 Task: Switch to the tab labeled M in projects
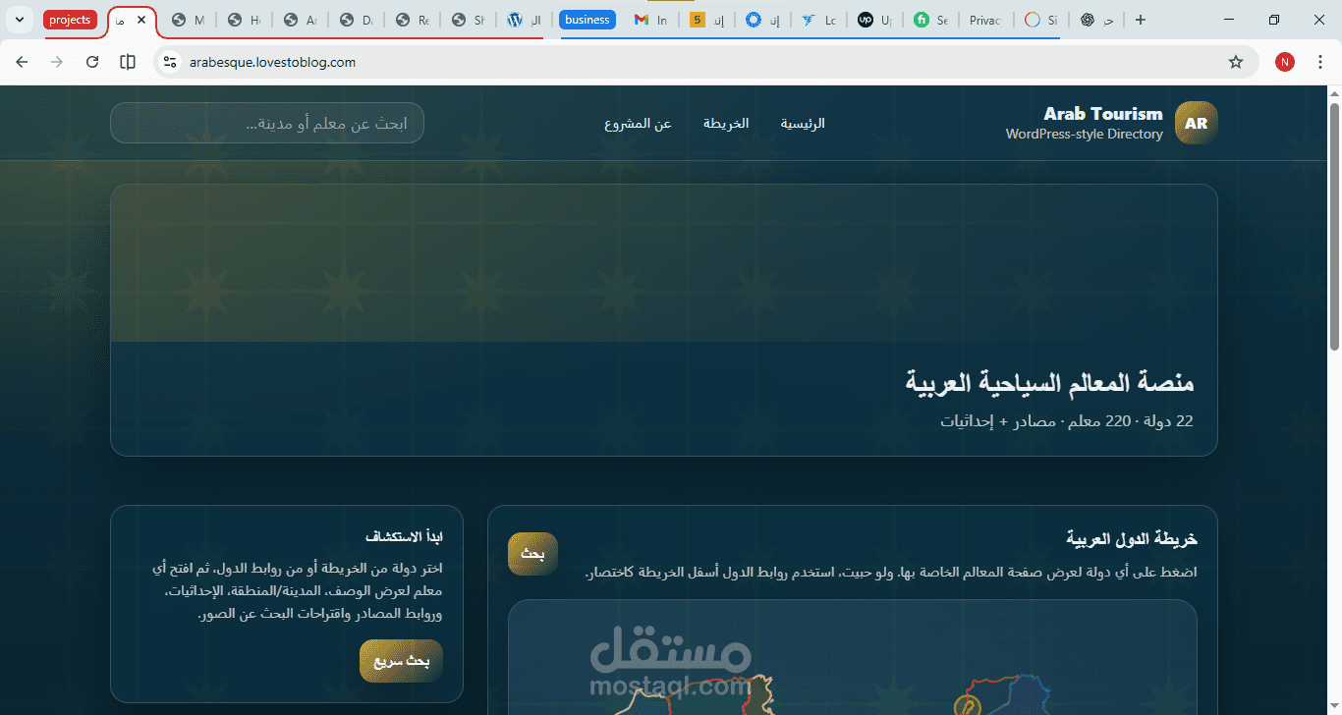189,20
